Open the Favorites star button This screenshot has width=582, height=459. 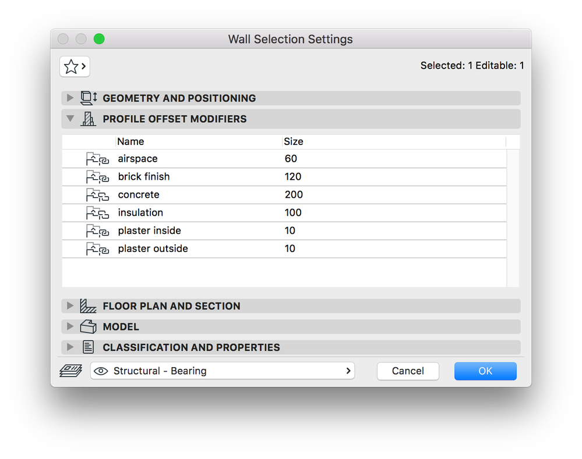click(x=75, y=66)
